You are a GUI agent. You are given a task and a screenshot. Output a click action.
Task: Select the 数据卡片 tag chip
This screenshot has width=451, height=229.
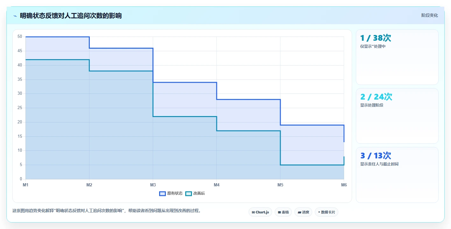click(327, 212)
